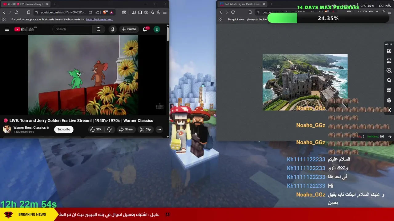The width and height of the screenshot is (394, 221).
Task: Open new tab in puzzle window
Action: 272,4
